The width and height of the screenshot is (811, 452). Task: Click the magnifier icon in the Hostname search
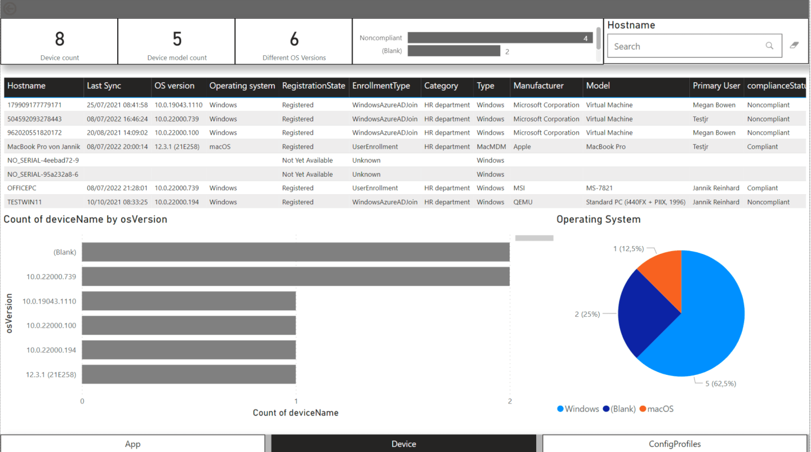click(x=769, y=46)
